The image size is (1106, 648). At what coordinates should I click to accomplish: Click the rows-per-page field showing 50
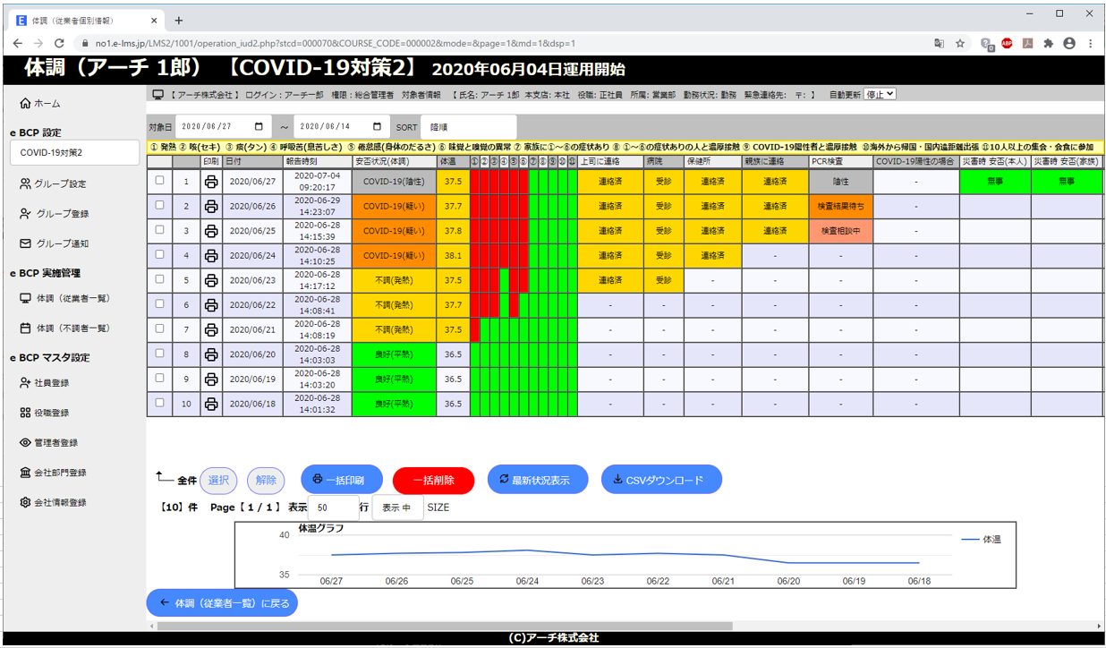click(x=332, y=507)
